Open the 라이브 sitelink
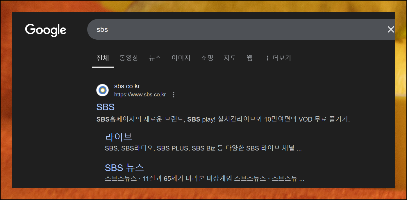Viewport: 407px width, 200px height. [x=119, y=137]
